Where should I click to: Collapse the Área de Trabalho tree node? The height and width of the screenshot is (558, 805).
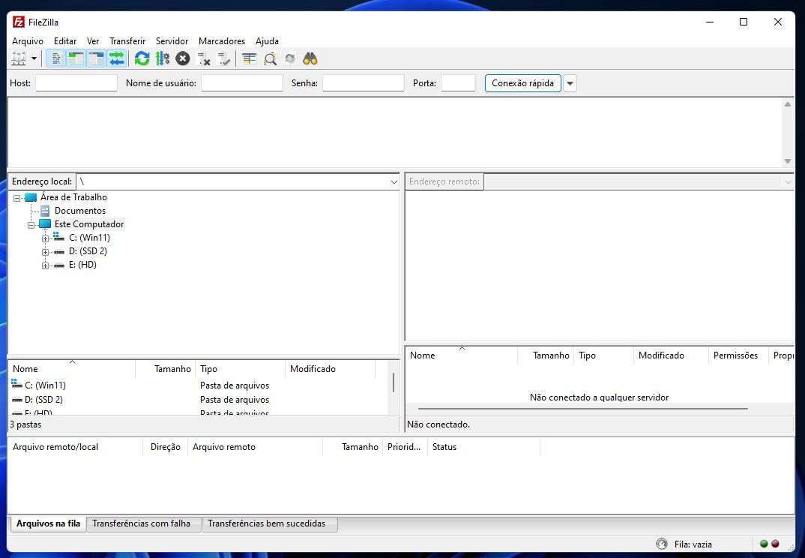(x=17, y=198)
